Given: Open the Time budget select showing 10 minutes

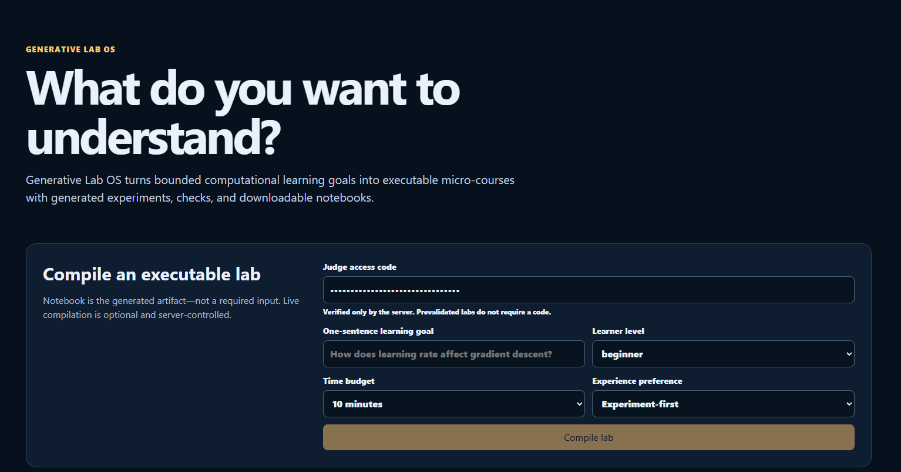Looking at the screenshot, I should click(x=453, y=404).
